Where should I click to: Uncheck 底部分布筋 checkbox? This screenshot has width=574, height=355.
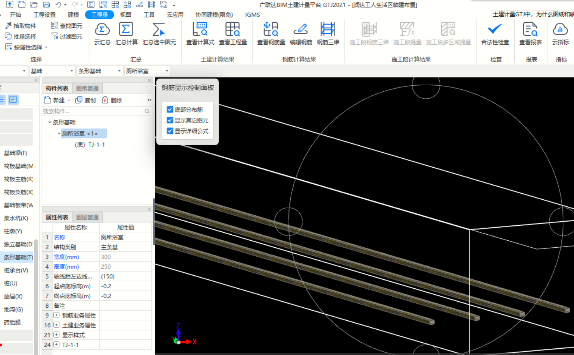[170, 110]
